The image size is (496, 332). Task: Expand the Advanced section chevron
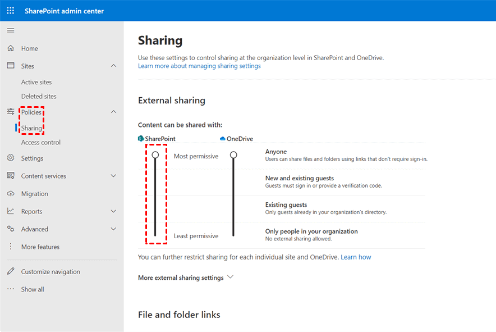[113, 229]
